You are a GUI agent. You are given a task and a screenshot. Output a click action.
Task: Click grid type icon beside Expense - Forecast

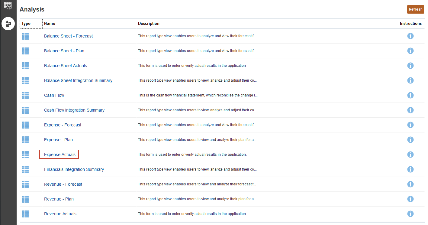pyautogui.click(x=26, y=125)
